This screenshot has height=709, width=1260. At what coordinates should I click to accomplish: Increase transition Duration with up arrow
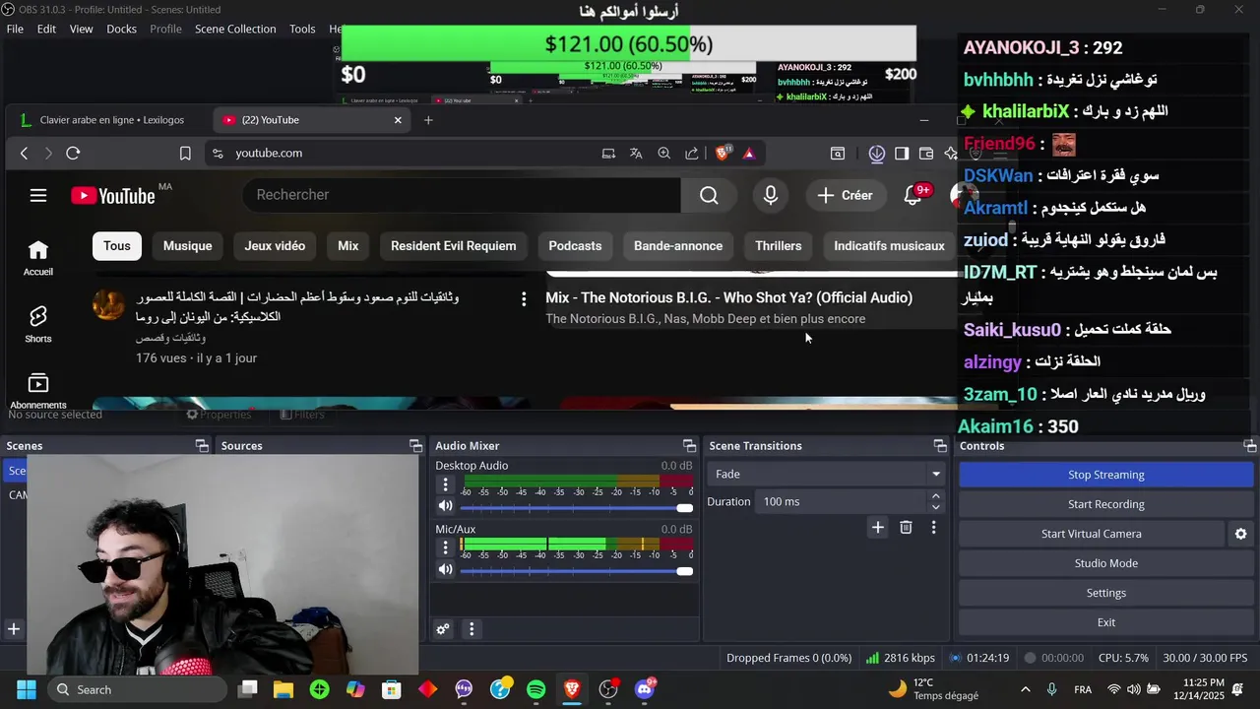tap(936, 496)
